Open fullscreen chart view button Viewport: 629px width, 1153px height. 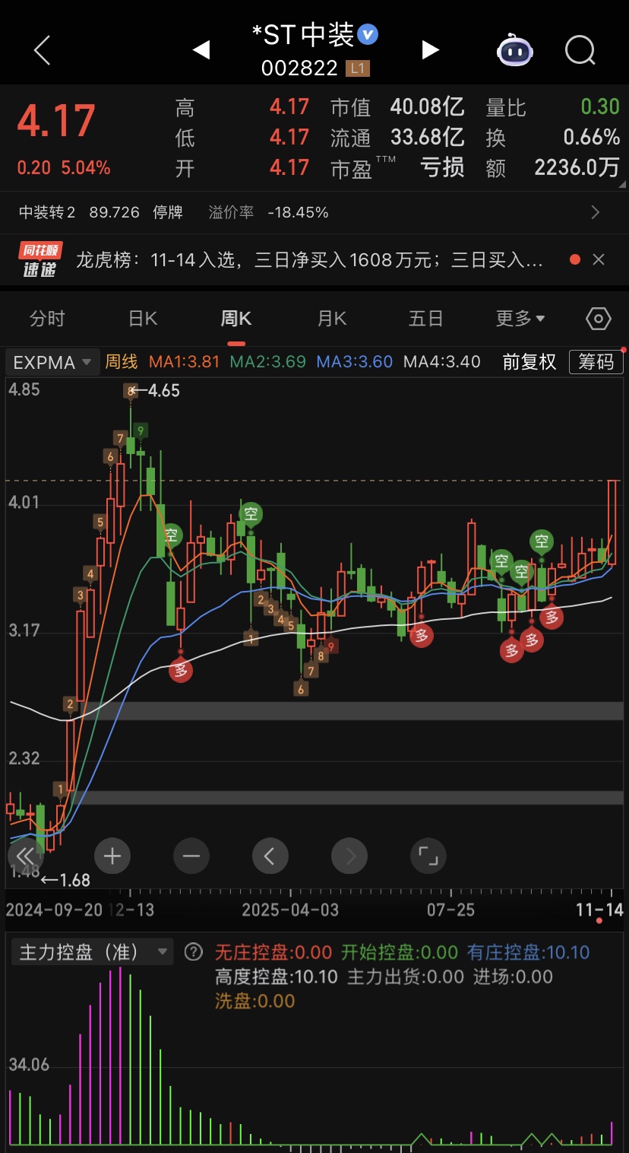[x=428, y=856]
